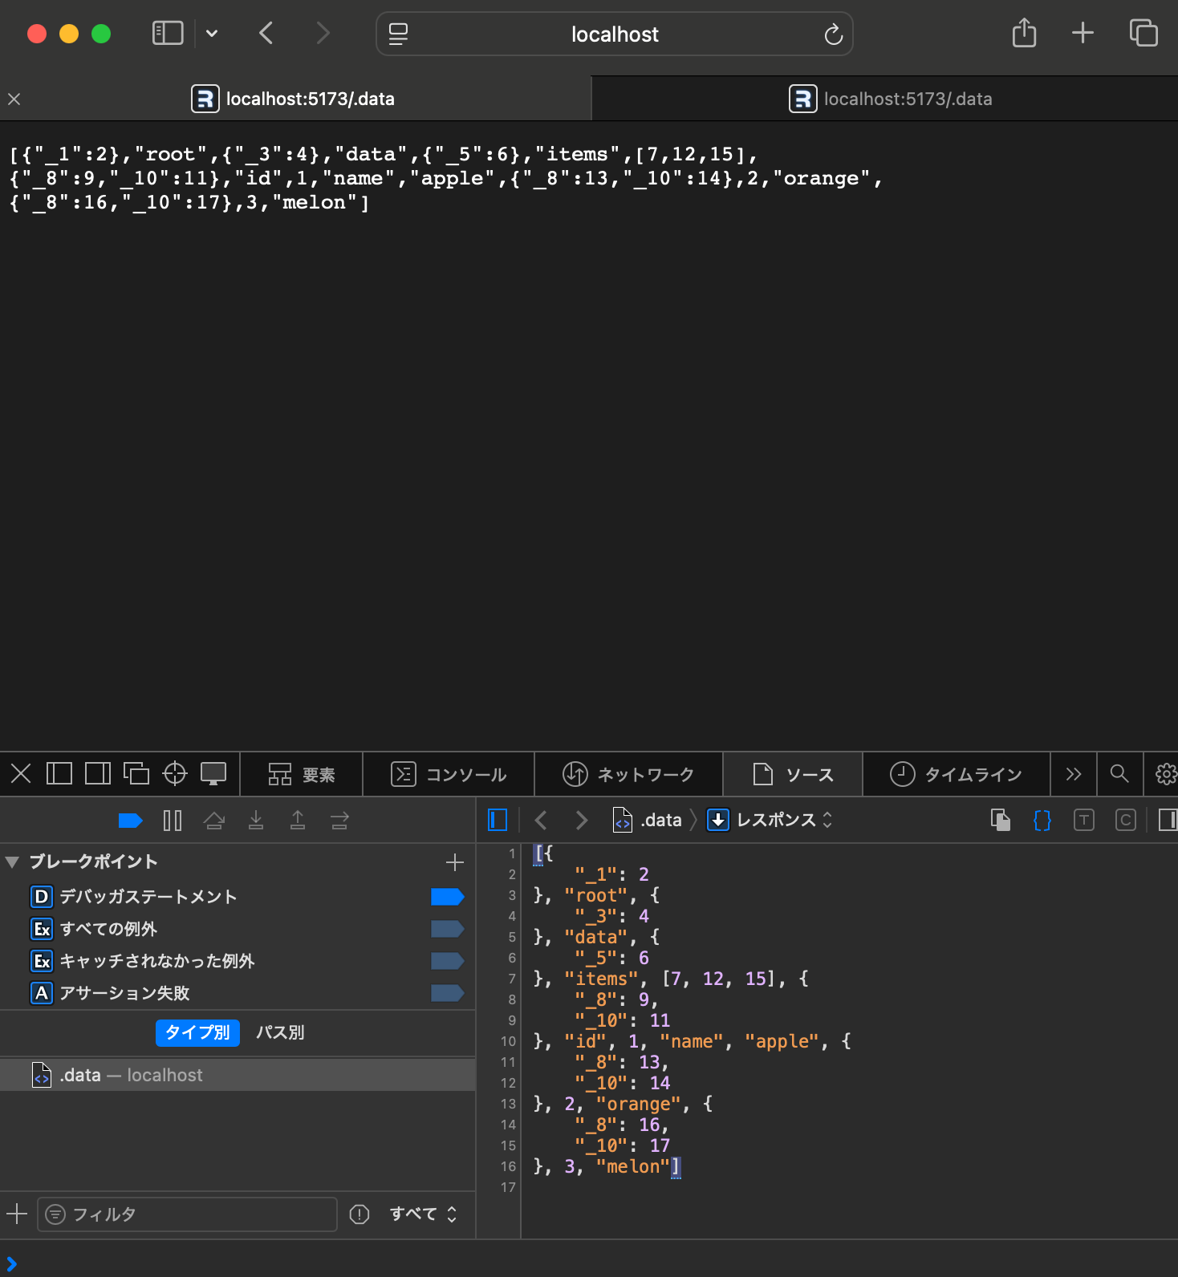
Task: Open create local override icon
Action: (1000, 820)
